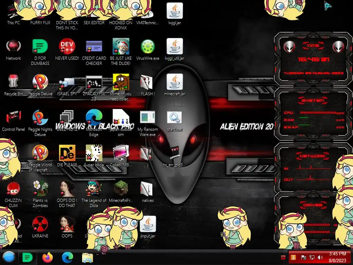This screenshot has height=265, width=353.
Task: Open the Recycle Bin icon
Action: [x=13, y=81]
